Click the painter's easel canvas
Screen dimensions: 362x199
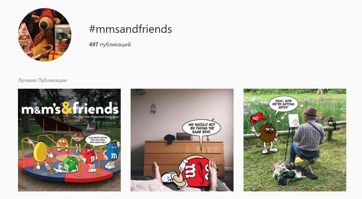[293, 120]
